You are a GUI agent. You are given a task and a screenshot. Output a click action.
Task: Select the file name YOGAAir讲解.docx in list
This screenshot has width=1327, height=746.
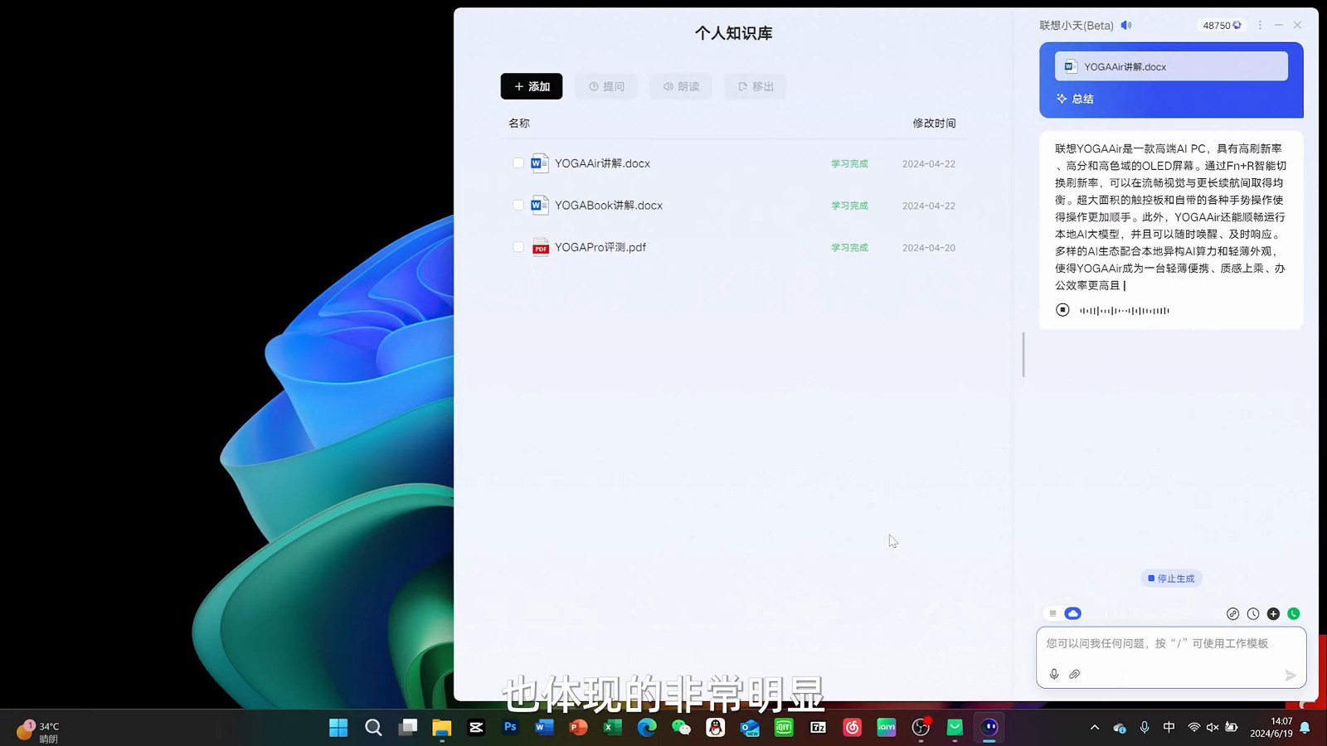602,163
